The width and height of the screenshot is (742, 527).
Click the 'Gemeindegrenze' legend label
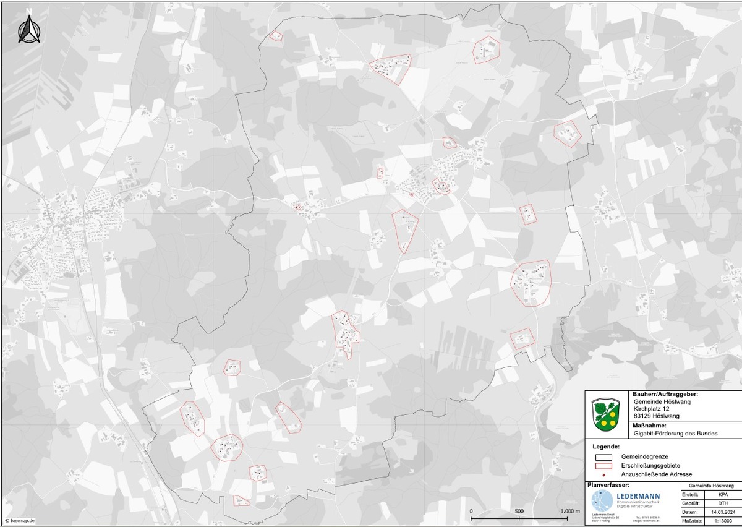click(x=645, y=456)
